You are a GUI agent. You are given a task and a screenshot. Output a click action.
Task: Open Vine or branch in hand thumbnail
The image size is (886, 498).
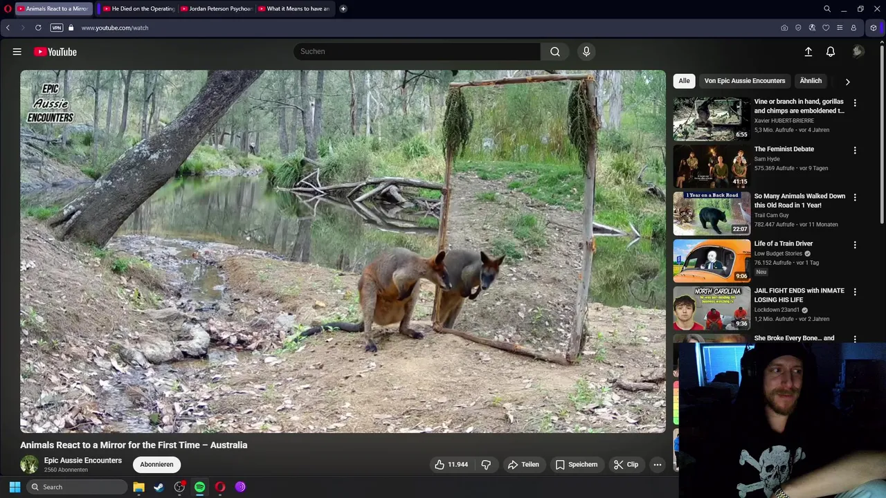pyautogui.click(x=712, y=119)
